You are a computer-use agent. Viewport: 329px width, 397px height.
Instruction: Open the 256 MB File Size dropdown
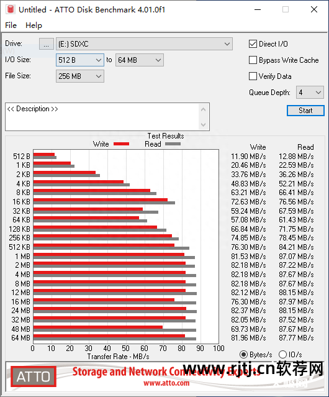pyautogui.click(x=80, y=76)
